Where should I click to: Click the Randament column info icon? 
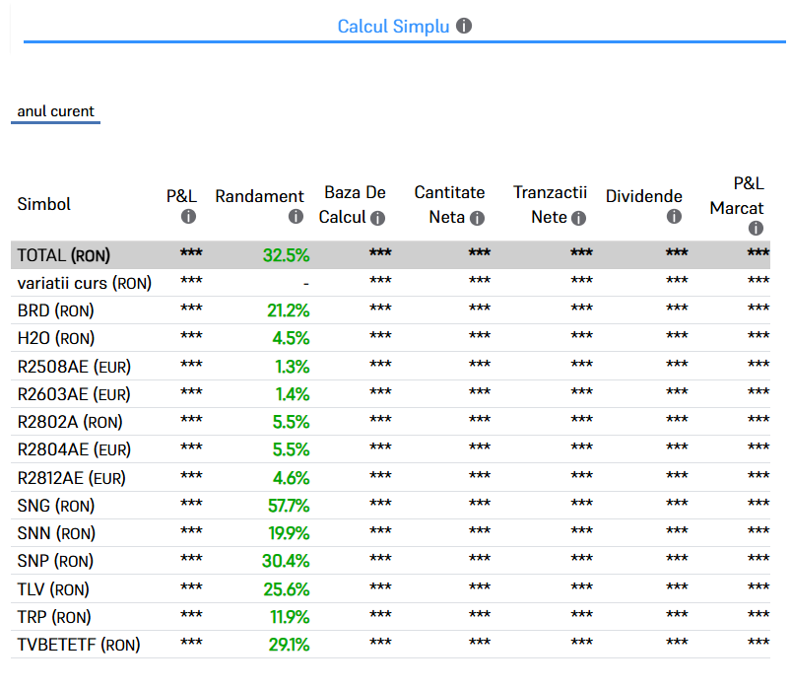(296, 217)
